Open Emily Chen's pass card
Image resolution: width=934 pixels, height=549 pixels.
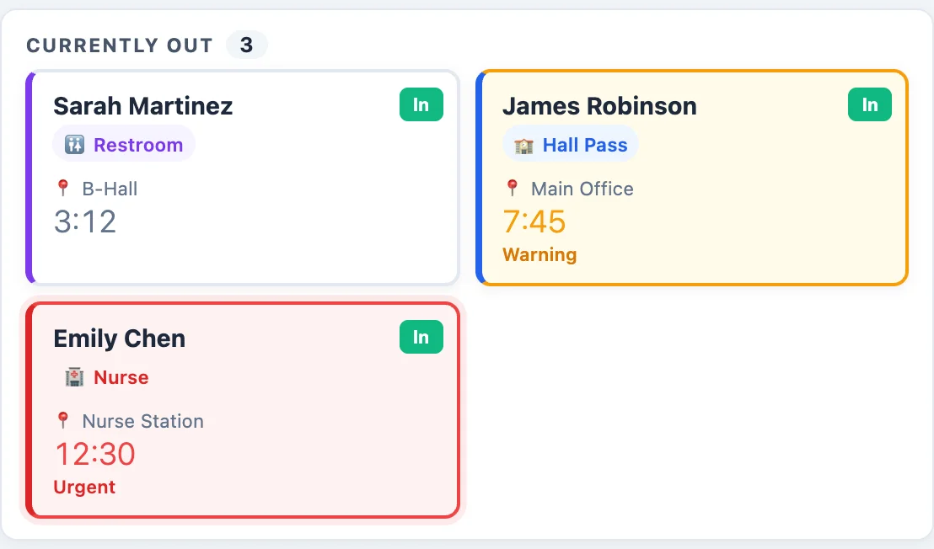point(243,411)
